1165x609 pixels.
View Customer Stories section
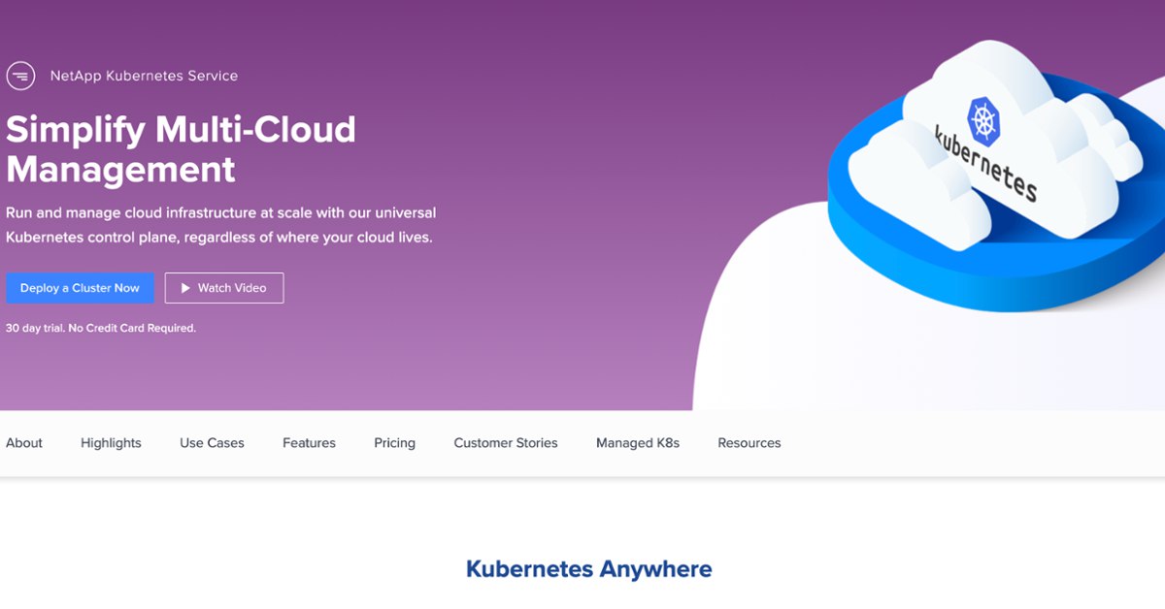[506, 443]
